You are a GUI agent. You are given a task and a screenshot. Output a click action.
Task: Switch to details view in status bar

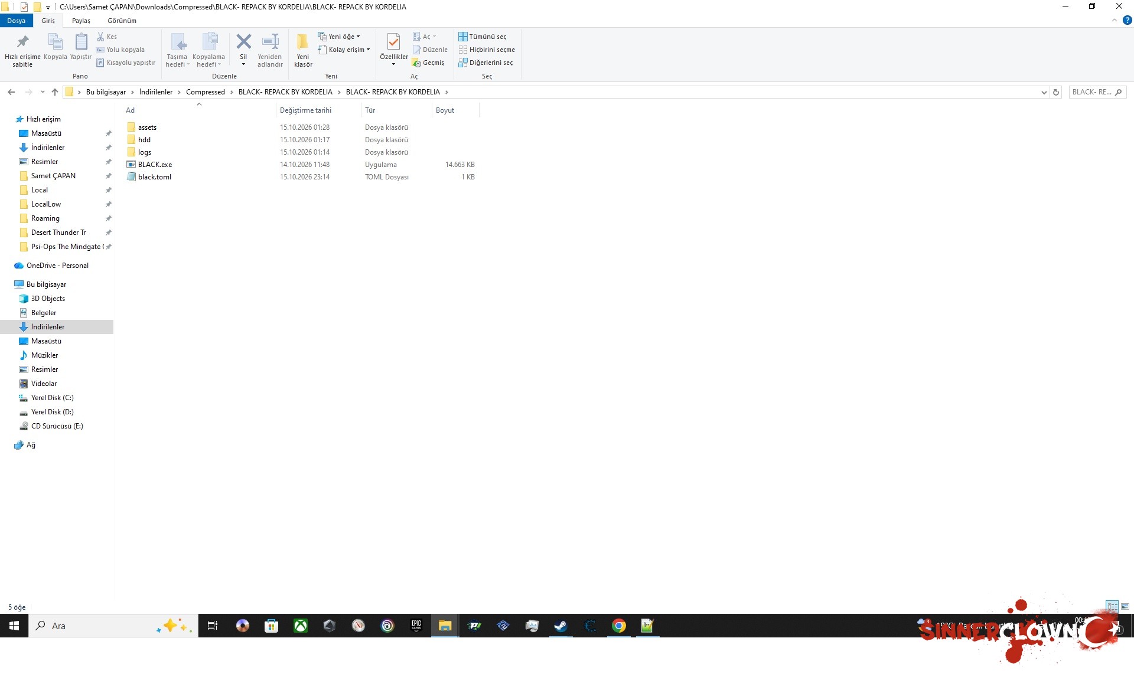(1112, 607)
